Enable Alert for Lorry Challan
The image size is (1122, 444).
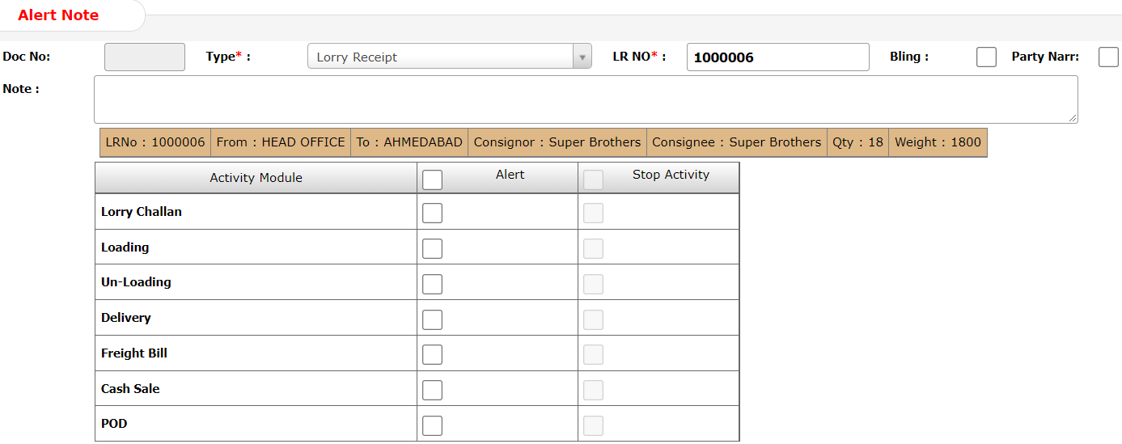[x=433, y=213]
